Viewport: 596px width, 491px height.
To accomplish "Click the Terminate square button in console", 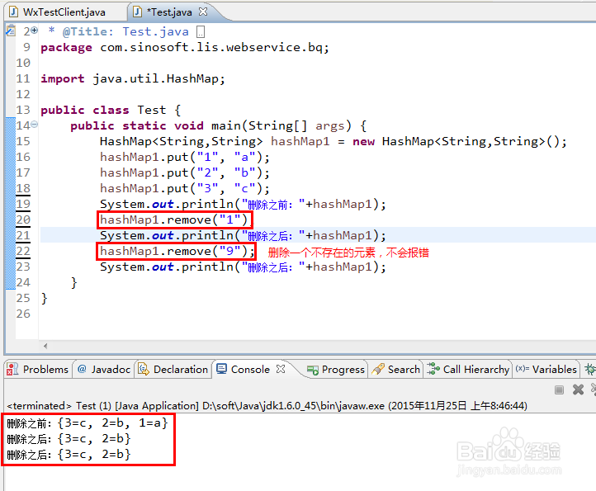I will [559, 389].
